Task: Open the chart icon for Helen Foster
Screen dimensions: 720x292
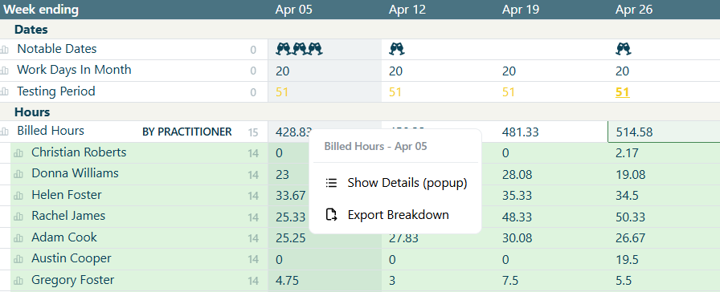Action: click(18, 197)
